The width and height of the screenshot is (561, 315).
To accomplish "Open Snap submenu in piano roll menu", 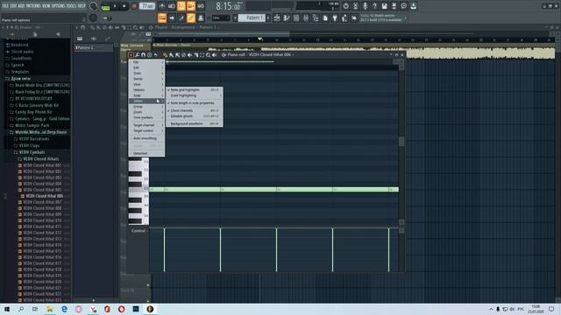I will pos(146,95).
